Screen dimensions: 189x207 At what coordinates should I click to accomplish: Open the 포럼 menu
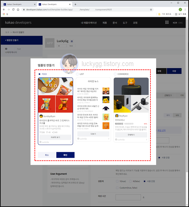tap(135, 23)
